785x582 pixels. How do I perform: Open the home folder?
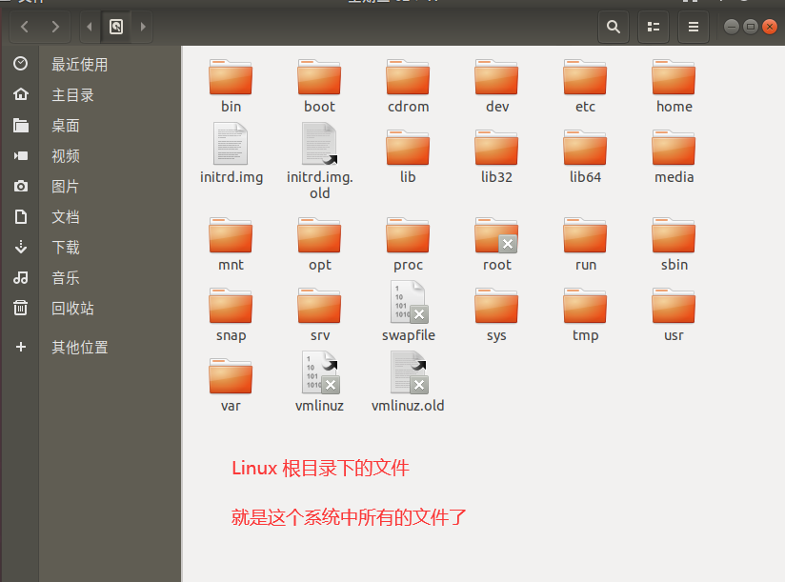coord(673,79)
